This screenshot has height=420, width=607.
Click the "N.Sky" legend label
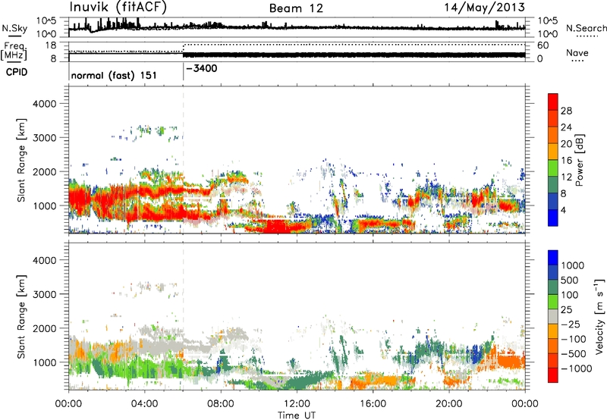tap(14, 28)
